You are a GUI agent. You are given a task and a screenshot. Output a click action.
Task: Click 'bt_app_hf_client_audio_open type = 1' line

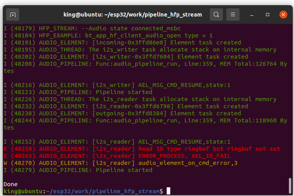108,35
